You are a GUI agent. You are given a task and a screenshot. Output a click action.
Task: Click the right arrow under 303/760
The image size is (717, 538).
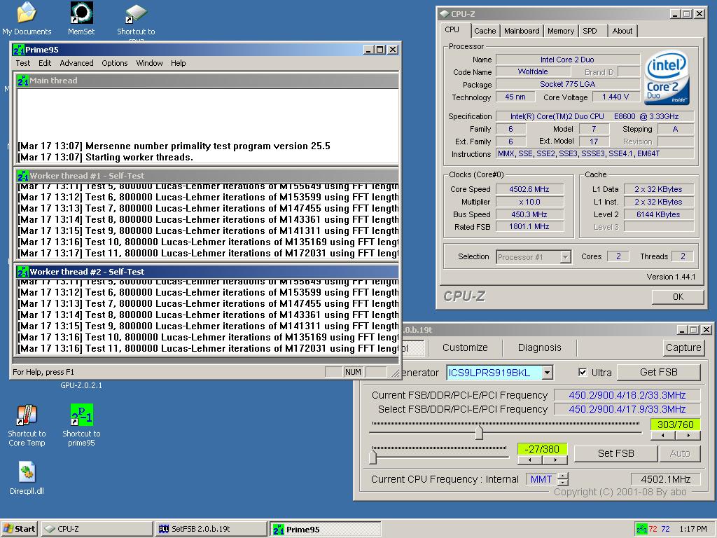click(688, 436)
